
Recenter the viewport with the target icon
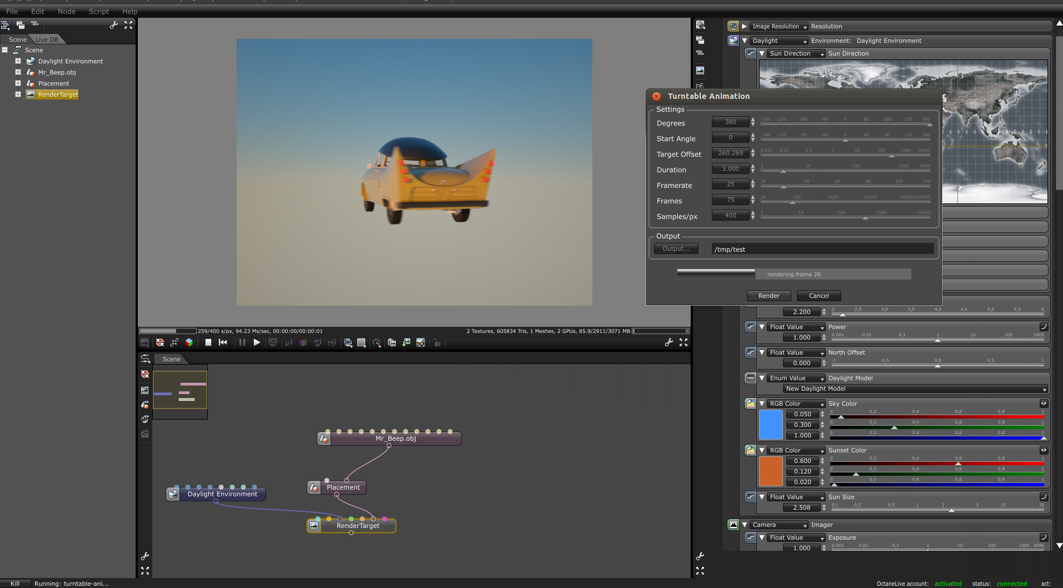[x=160, y=342]
